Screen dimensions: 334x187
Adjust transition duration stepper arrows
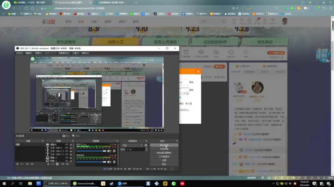coord(147,150)
